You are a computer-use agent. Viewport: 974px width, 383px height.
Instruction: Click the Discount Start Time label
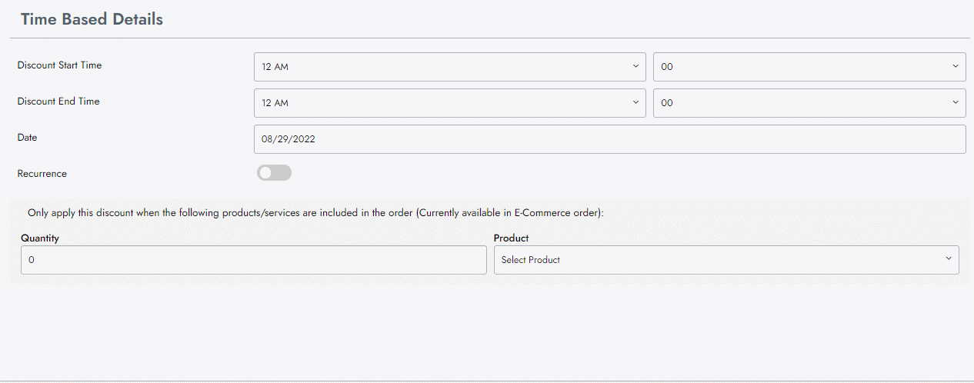coord(59,65)
